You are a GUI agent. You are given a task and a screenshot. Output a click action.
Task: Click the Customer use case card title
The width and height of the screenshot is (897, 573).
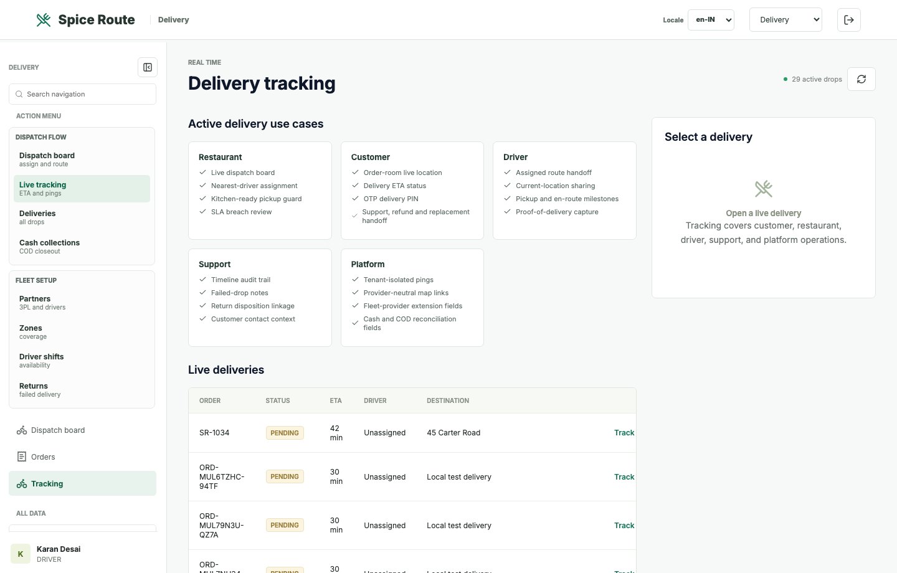pos(371,157)
